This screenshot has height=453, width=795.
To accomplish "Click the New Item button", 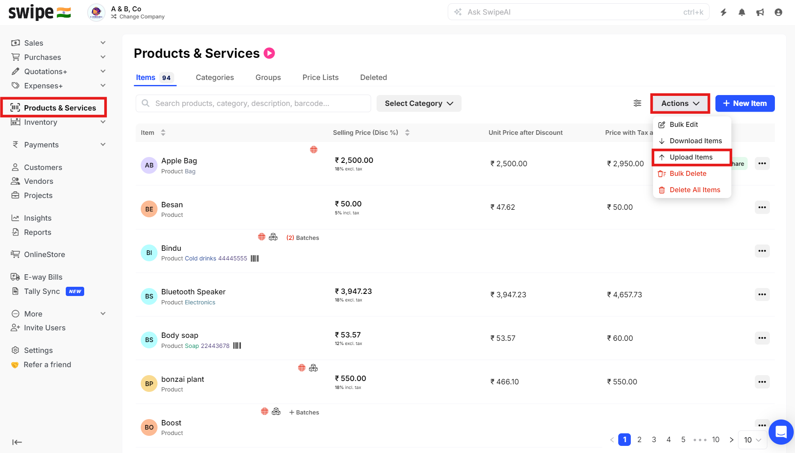I will 745,103.
